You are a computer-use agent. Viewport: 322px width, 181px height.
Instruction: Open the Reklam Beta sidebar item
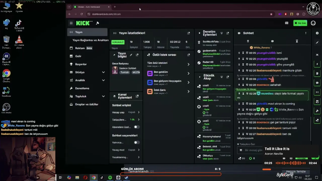87,48
